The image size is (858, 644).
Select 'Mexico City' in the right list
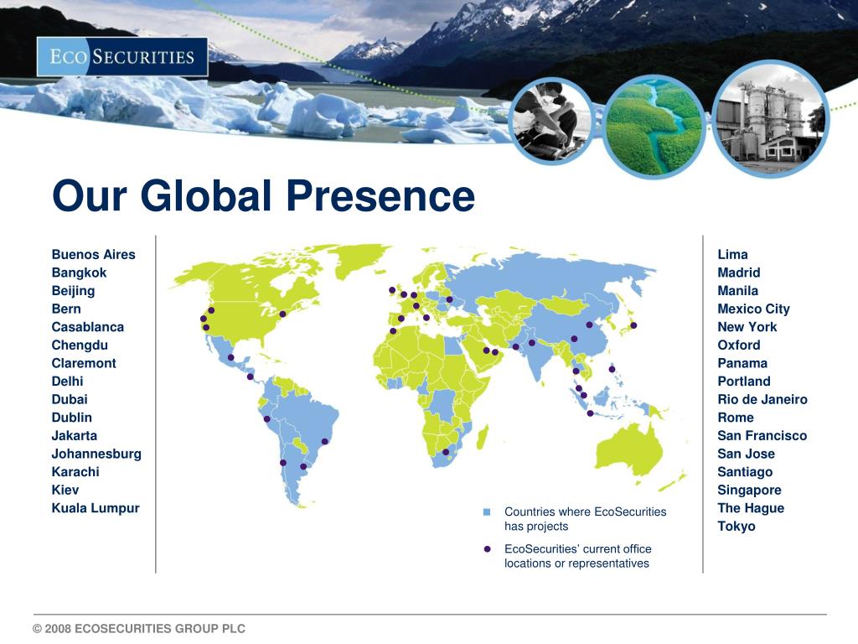(x=753, y=309)
